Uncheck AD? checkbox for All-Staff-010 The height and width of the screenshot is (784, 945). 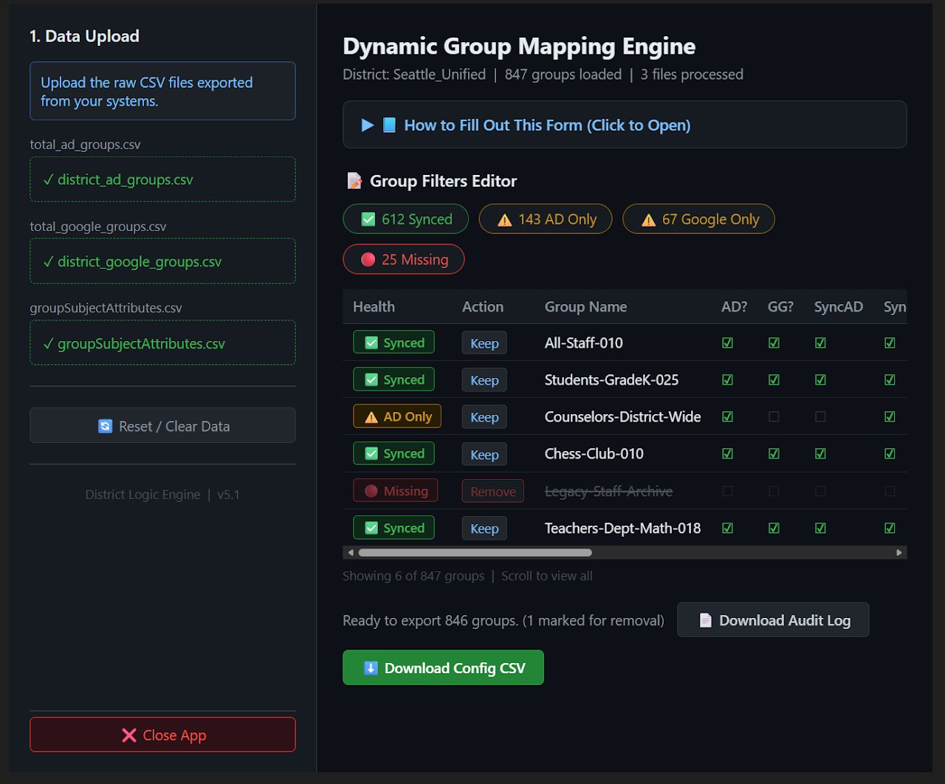[x=727, y=343]
